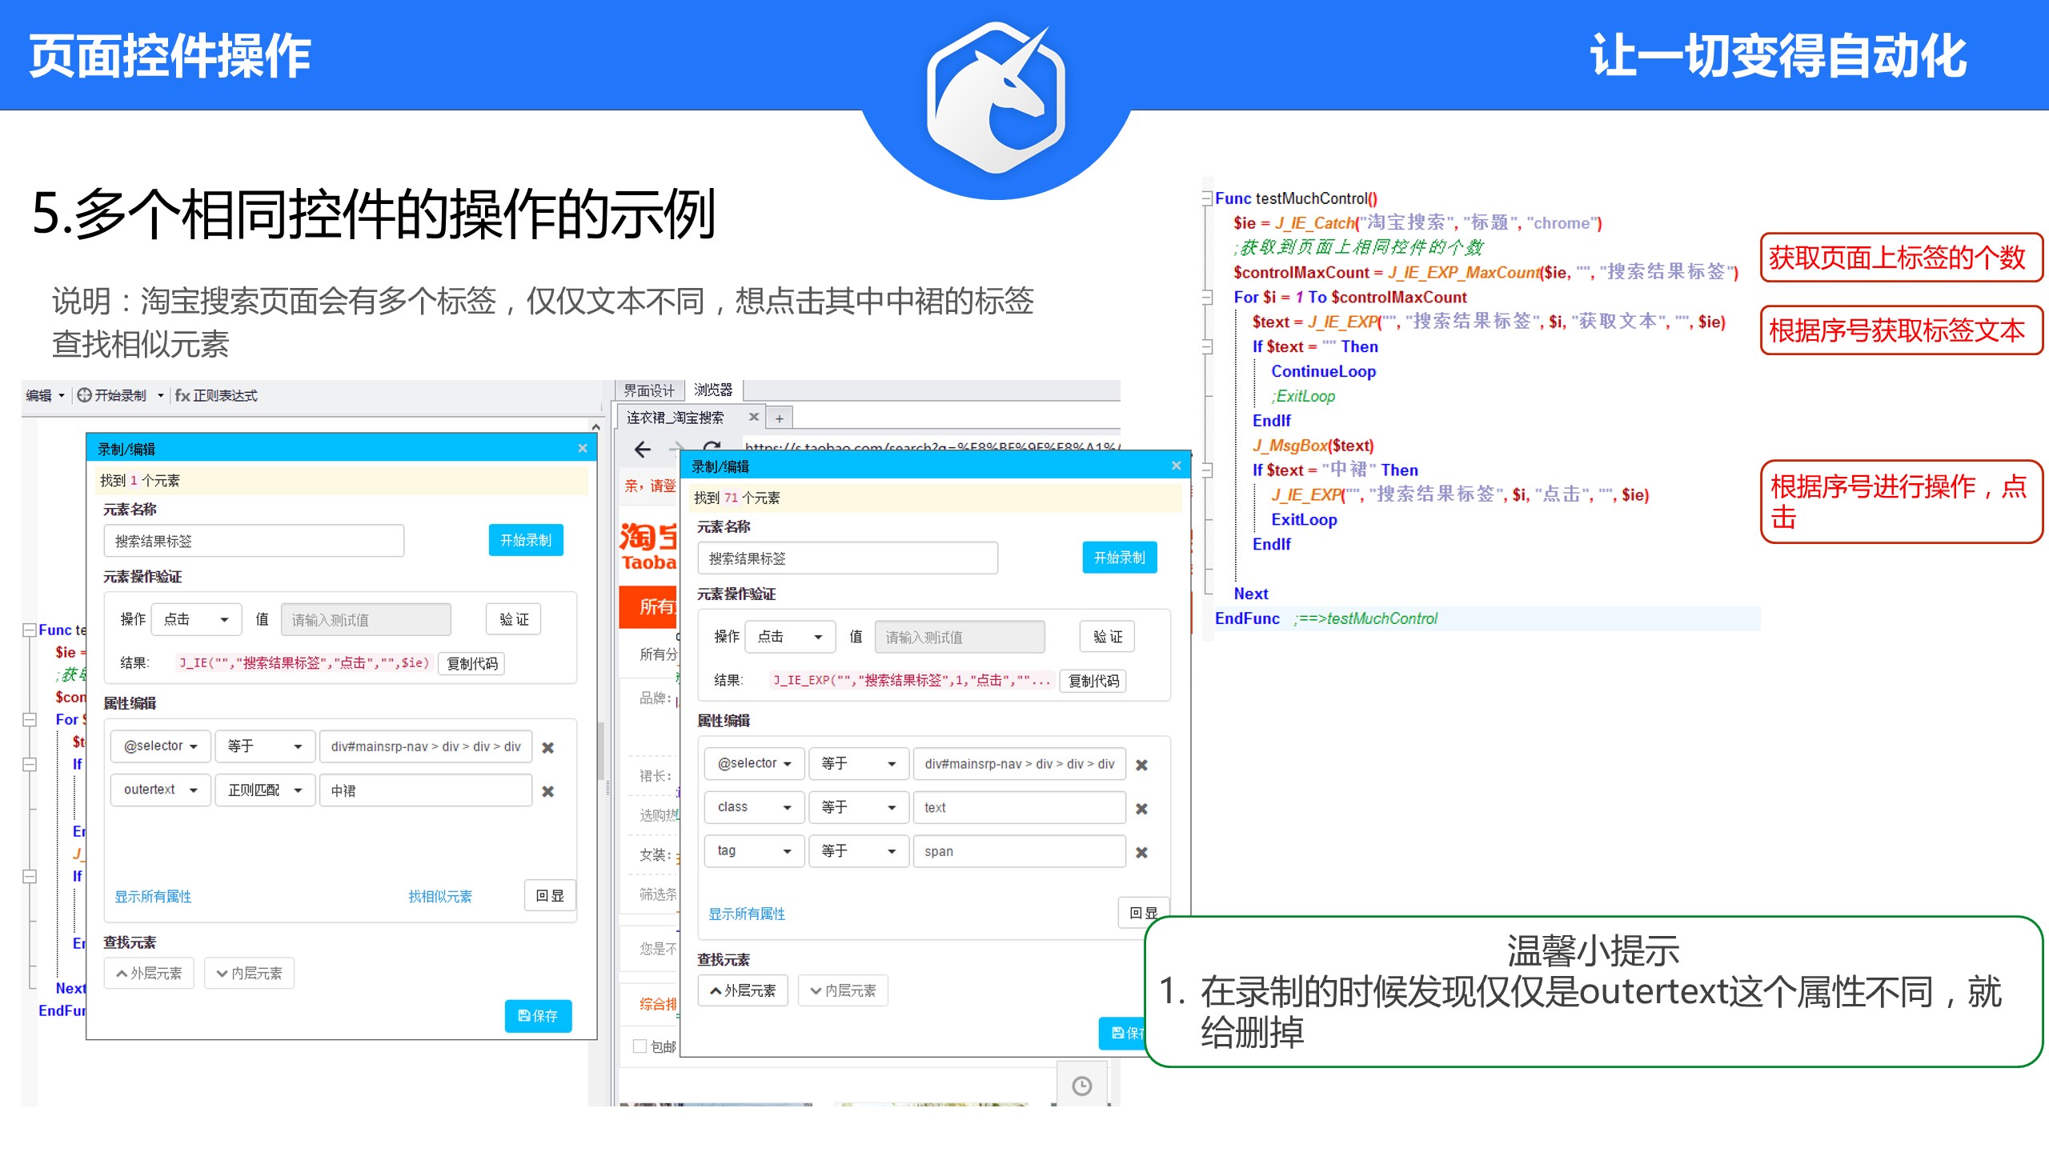
Task: Click the 开始录制 toolbar icon
Action: 85,395
